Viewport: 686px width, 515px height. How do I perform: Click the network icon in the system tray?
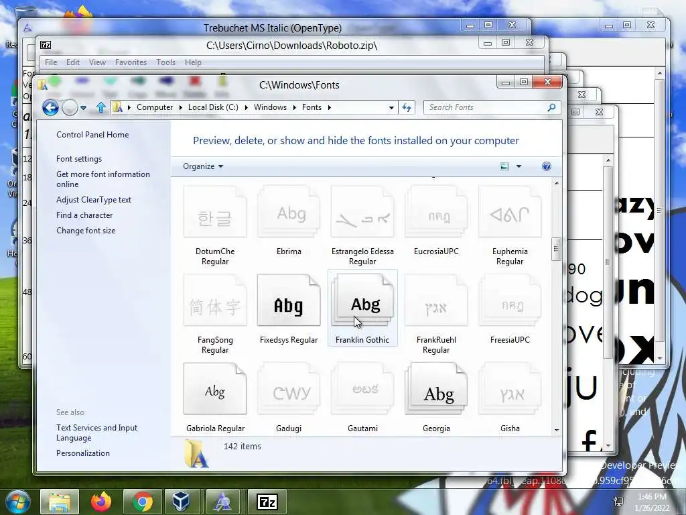(x=618, y=502)
